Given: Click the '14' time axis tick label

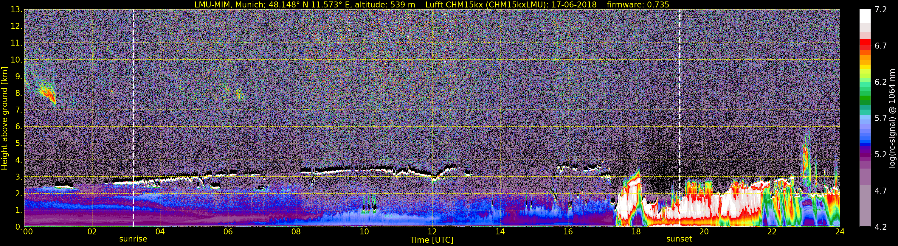Looking at the screenshot, I should click(x=500, y=232).
